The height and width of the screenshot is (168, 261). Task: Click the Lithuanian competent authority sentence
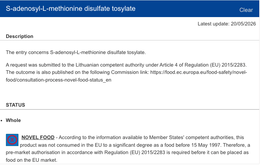(x=126, y=65)
